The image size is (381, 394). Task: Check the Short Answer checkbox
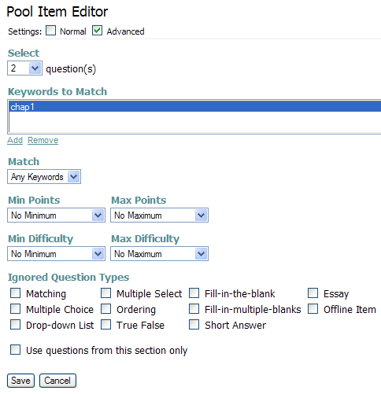pos(194,325)
